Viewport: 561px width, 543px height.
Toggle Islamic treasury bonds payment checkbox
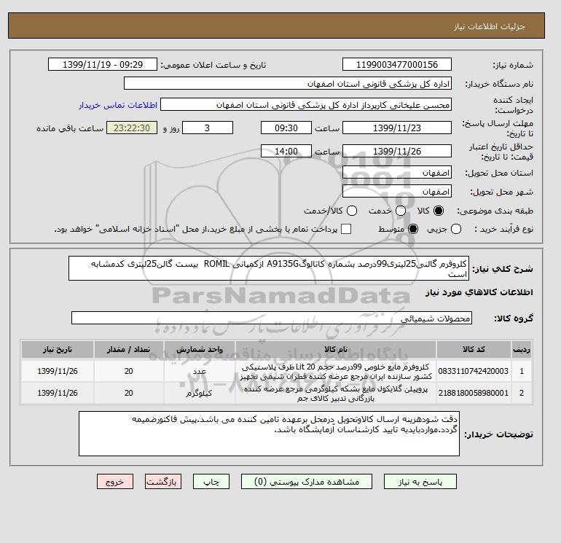(x=346, y=229)
